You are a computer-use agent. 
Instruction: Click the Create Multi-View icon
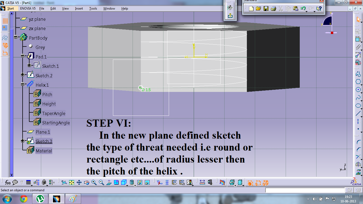pyautogui.click(x=116, y=182)
